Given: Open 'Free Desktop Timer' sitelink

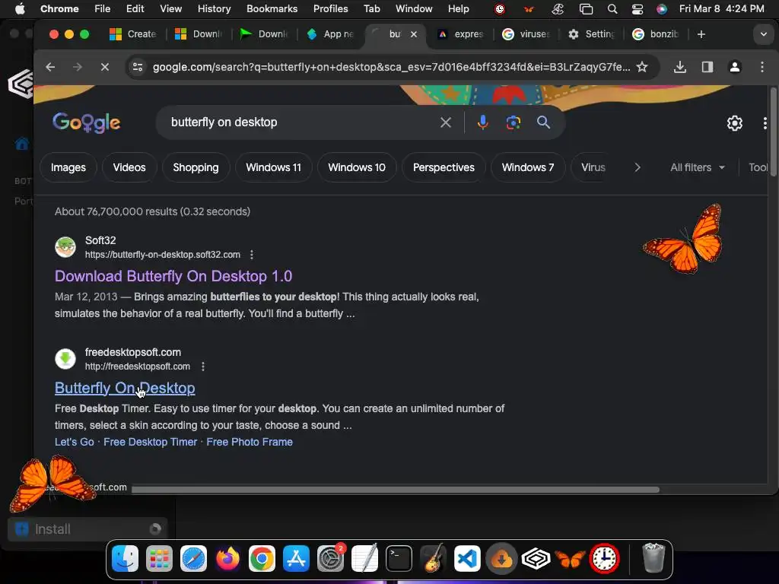Looking at the screenshot, I should (x=150, y=442).
